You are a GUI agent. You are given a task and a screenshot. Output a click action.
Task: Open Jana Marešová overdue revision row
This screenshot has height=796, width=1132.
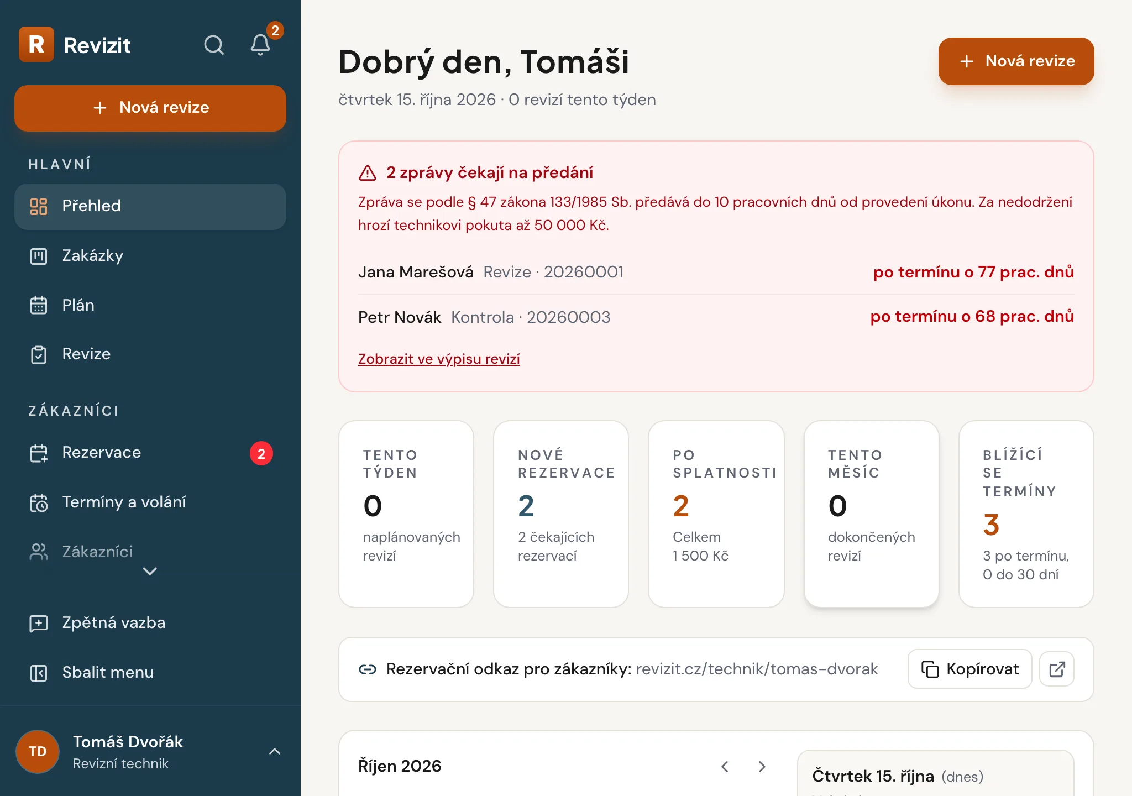tap(716, 272)
